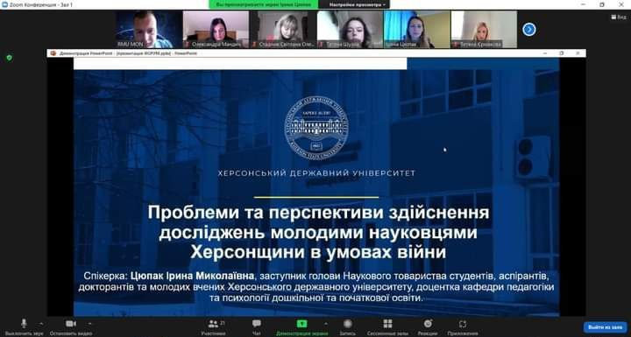Open the Участники participants panel
631x337 pixels.
coord(214,326)
